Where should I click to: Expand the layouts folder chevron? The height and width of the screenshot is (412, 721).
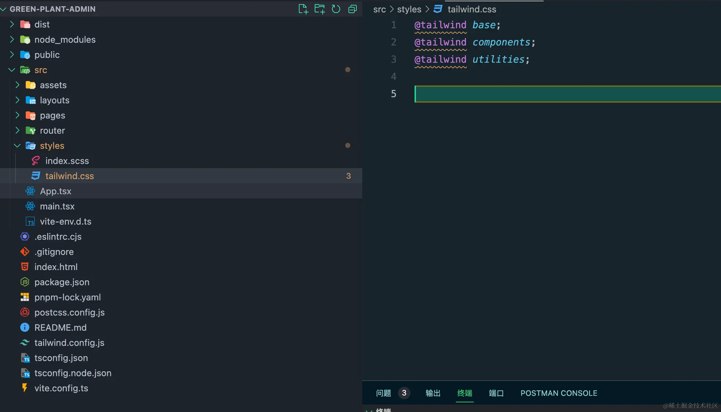[x=17, y=100]
